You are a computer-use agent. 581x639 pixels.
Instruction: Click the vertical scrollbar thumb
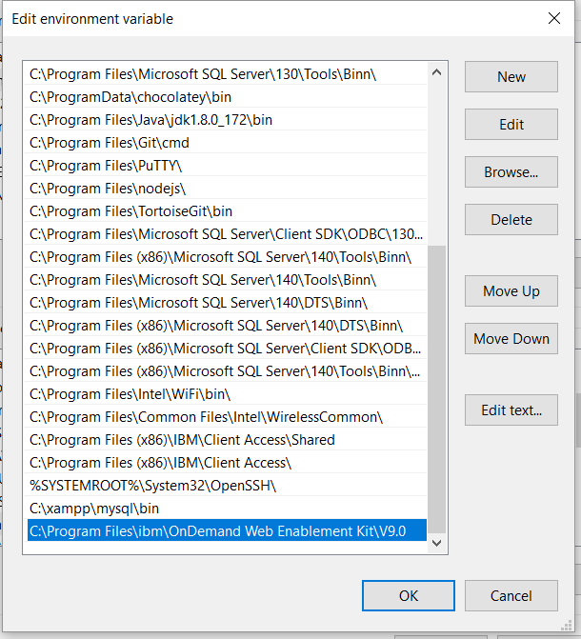(x=436, y=389)
